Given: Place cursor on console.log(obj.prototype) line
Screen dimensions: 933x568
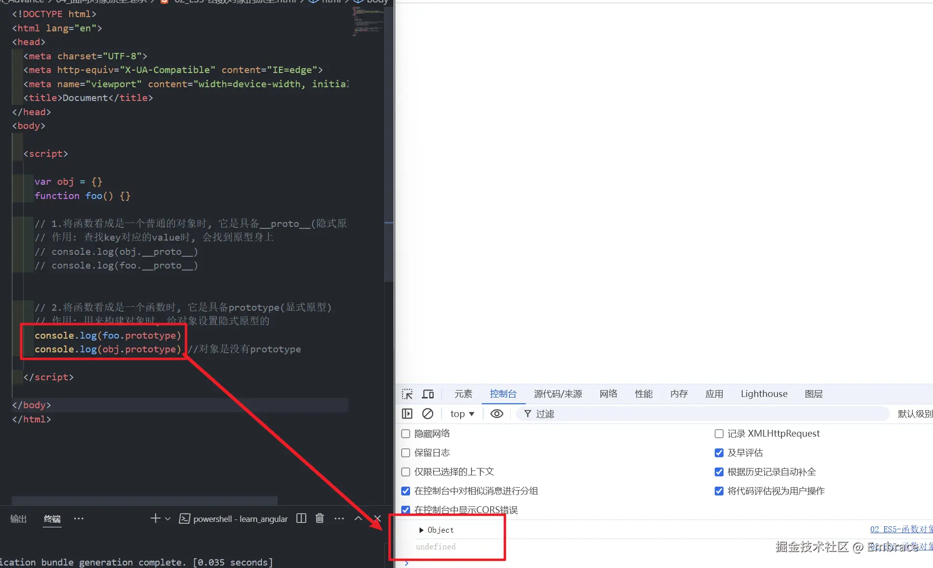Looking at the screenshot, I should (108, 349).
